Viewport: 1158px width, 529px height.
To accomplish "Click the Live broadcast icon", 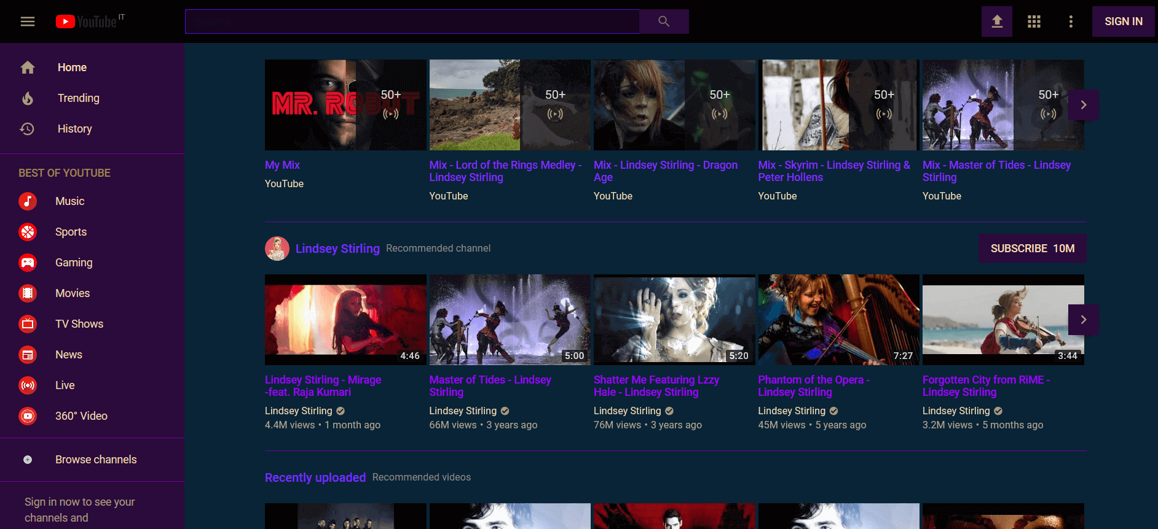I will pos(28,385).
